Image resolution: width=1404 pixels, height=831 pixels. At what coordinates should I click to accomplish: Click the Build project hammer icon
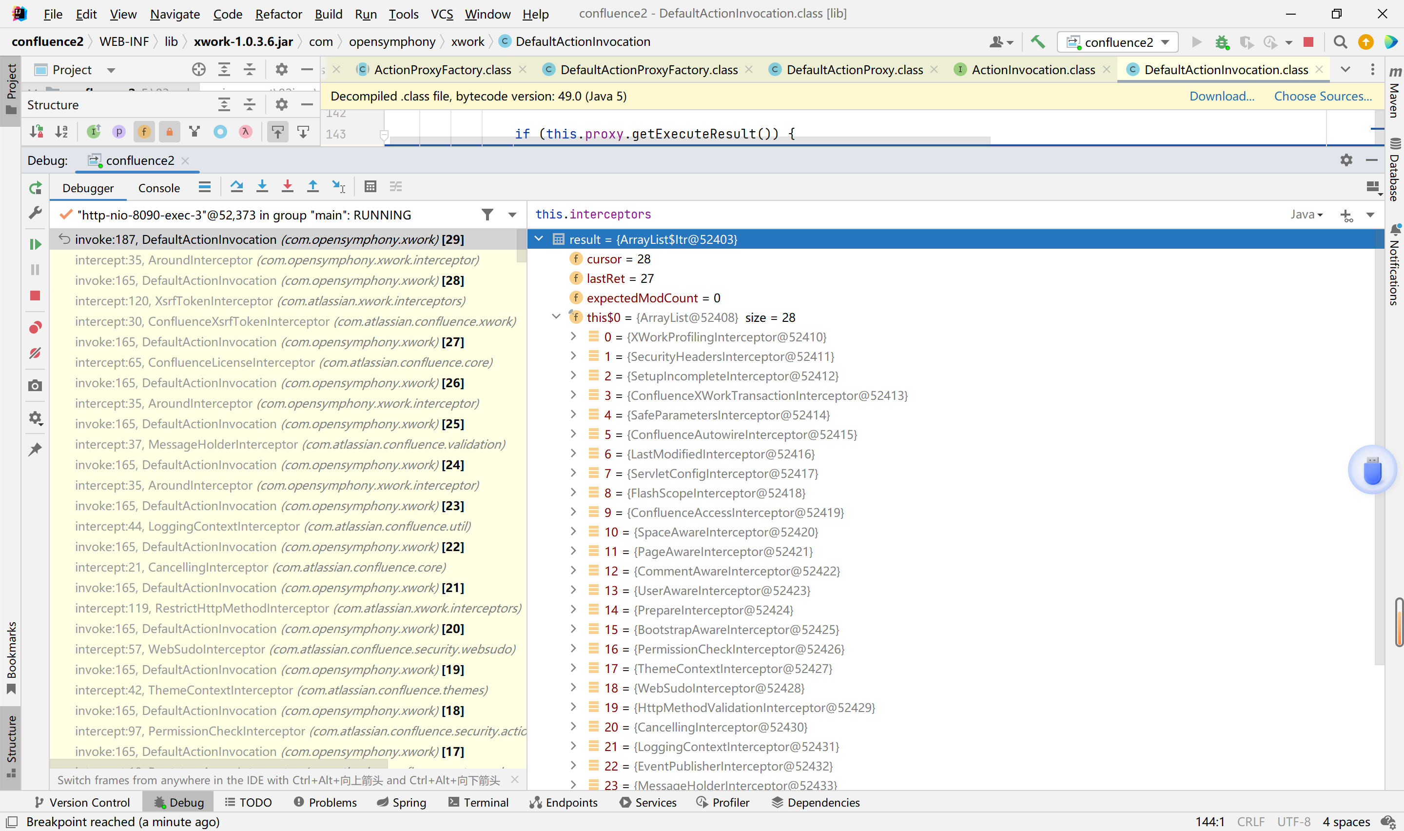coord(1037,42)
